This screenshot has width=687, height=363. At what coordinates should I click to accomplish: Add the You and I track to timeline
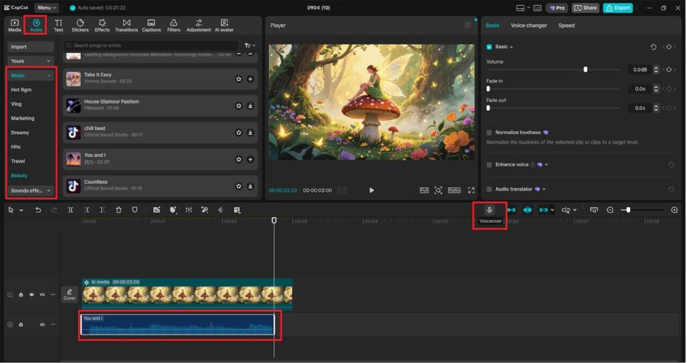point(250,159)
